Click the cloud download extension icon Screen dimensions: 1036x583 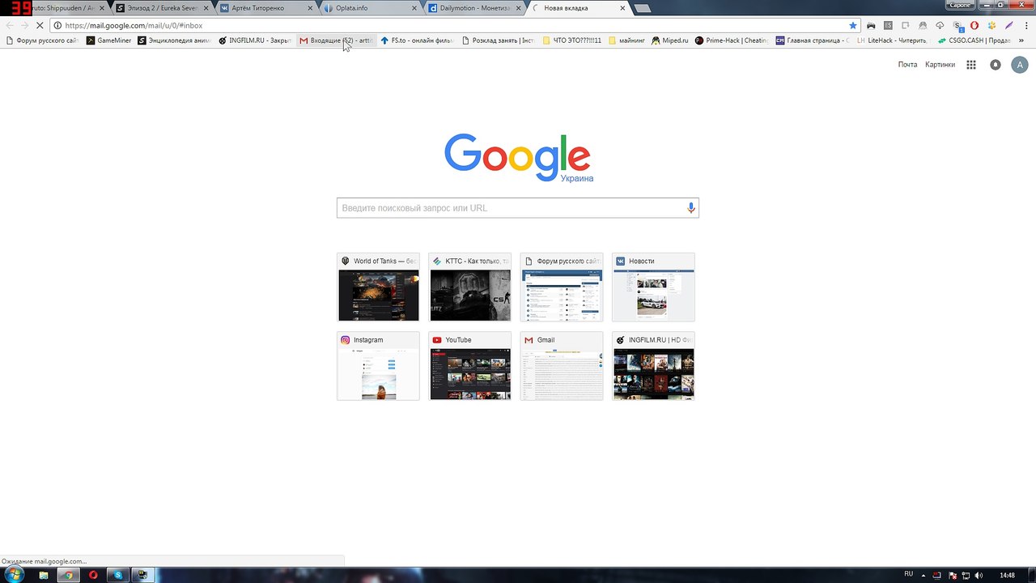(940, 25)
